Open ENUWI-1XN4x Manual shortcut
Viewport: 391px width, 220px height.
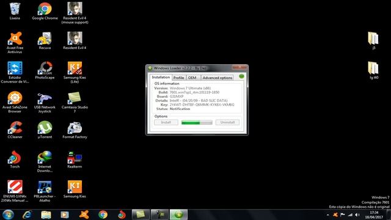tap(15, 191)
